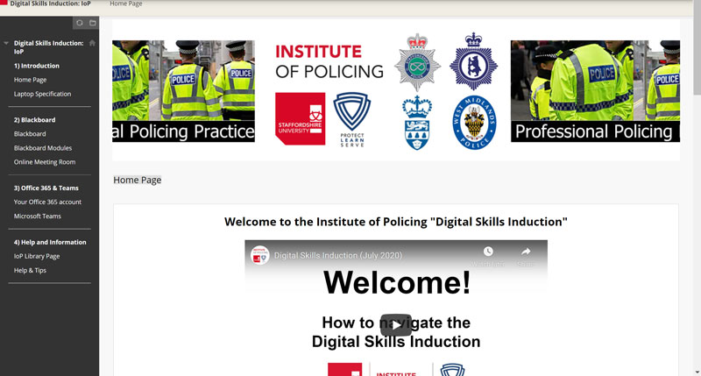Click the page vertical scrollbar
This screenshot has height=376, width=701.
(x=697, y=49)
